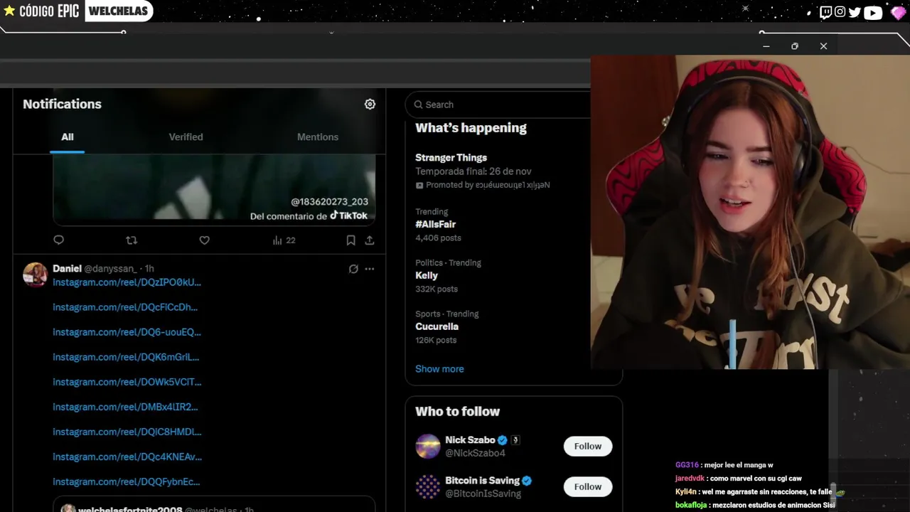Repost the TikTok video post
910x512 pixels.
click(x=132, y=240)
